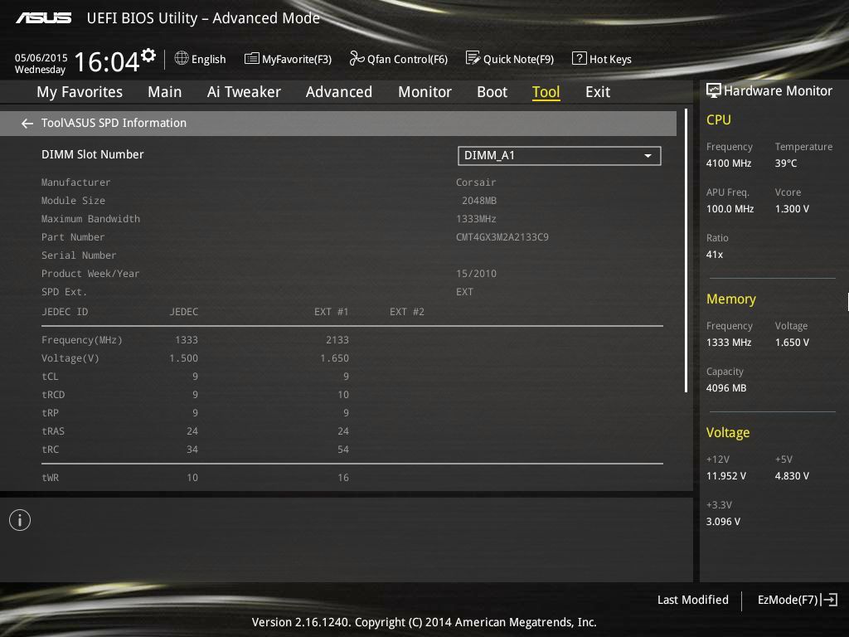Click the tRCD EXT #1 value 10
849x637 pixels.
[x=343, y=395]
